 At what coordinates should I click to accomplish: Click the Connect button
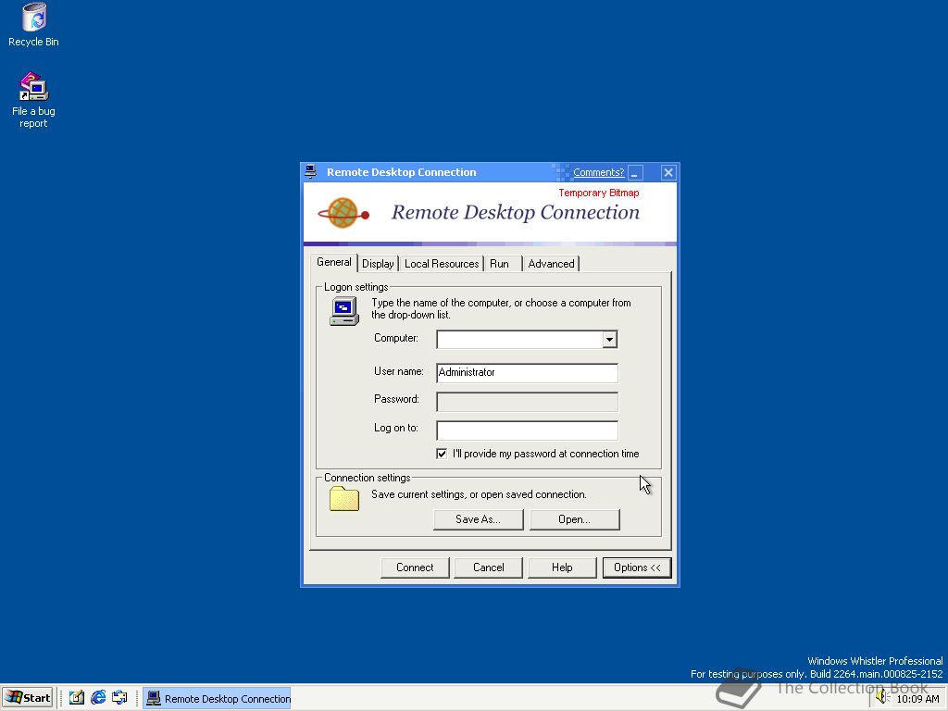click(x=415, y=568)
